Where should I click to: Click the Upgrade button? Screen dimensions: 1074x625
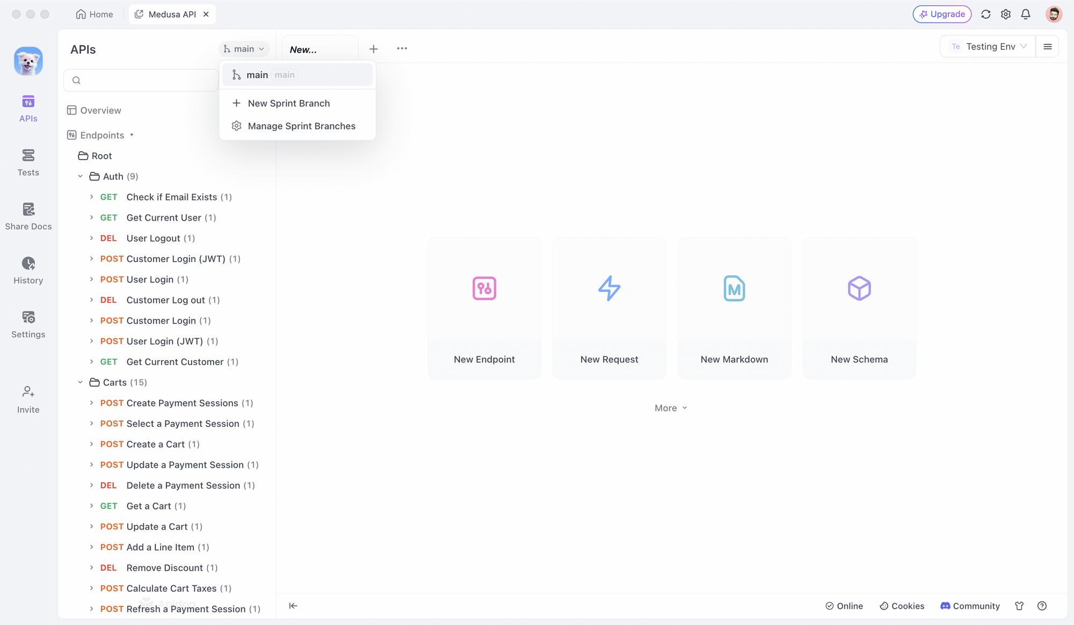click(x=942, y=14)
